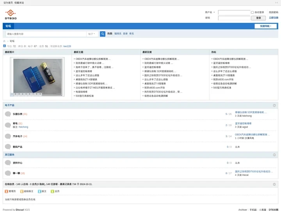Click the speech bubble icon beside 资料中心
This screenshot has height=211, width=281.
(x=8, y=163)
